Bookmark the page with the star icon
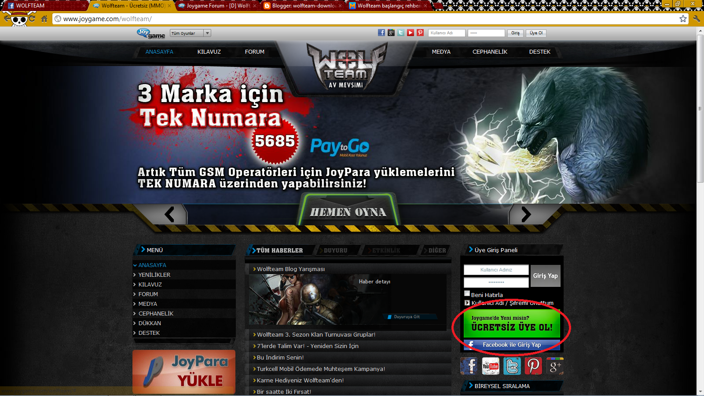Image resolution: width=704 pixels, height=396 pixels. pos(683,19)
